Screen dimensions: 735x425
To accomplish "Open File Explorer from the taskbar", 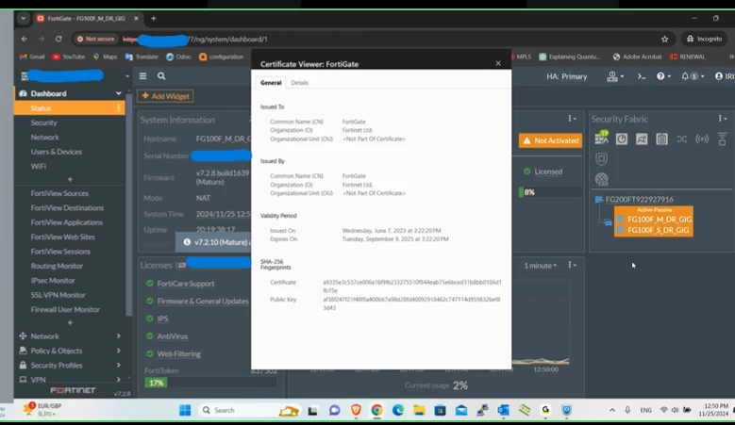I will [x=419, y=410].
